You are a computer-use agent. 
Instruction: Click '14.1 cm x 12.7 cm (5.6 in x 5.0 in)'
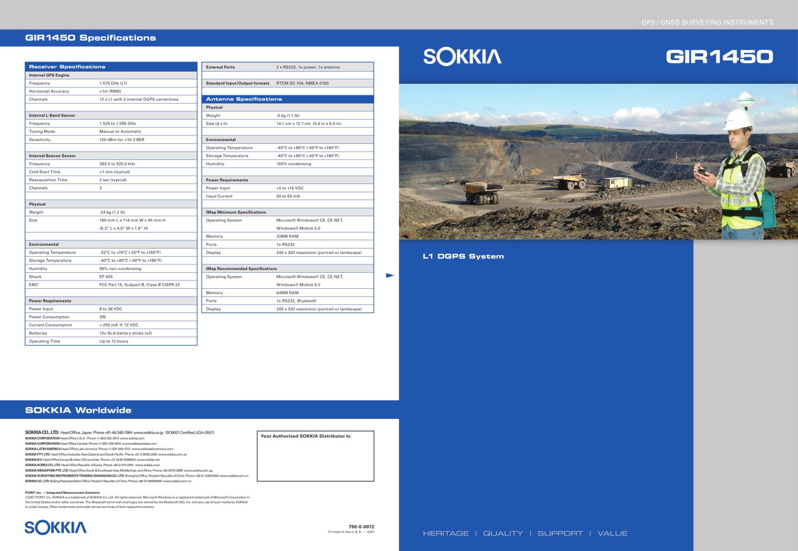pyautogui.click(x=309, y=123)
